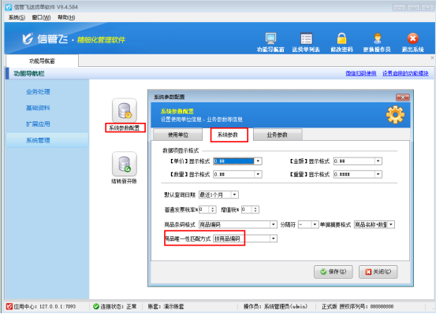
Task: Adjust the 普通发票税率 stepper
Action: (213, 209)
